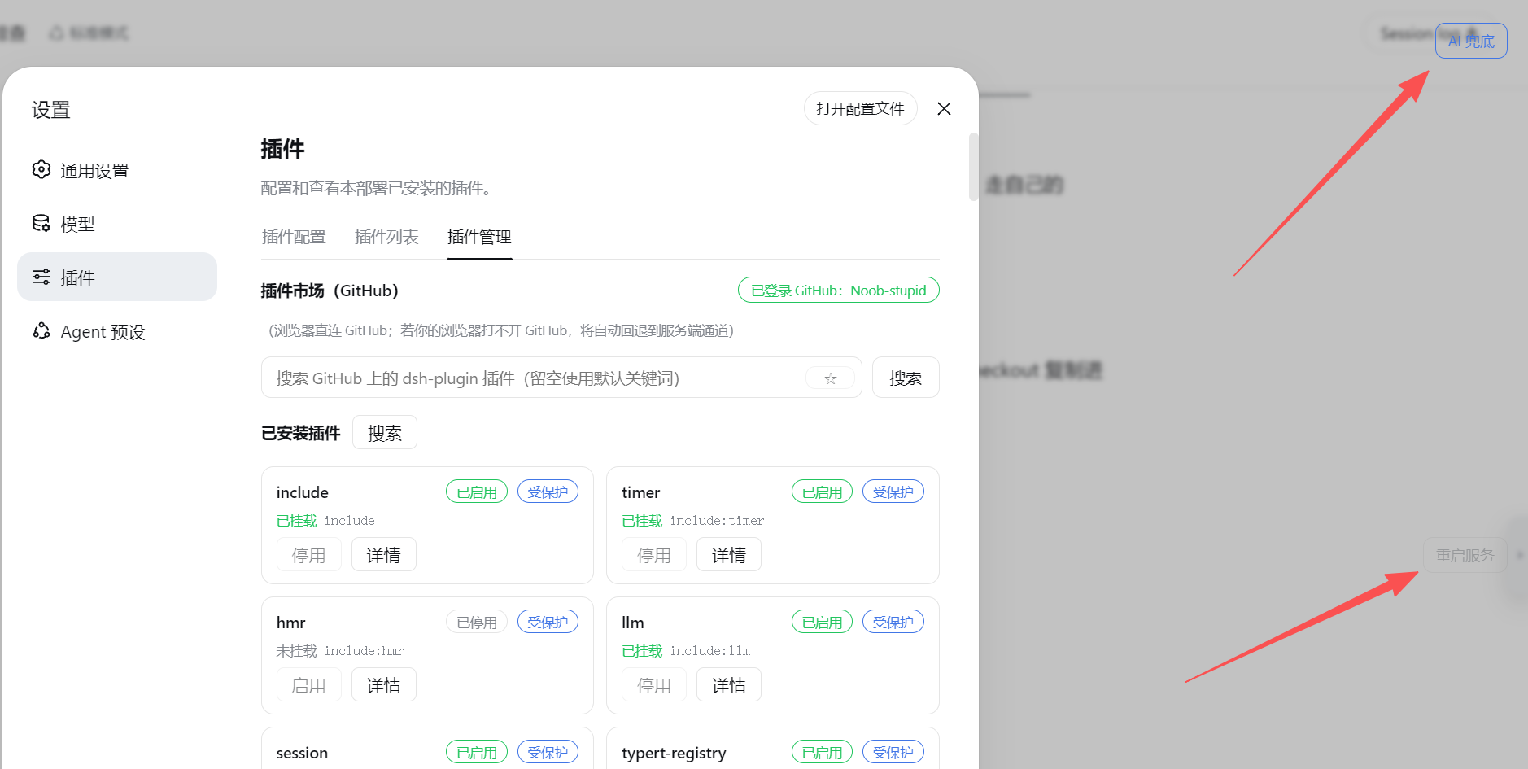Click 停用 on the llm plugin card

click(654, 684)
